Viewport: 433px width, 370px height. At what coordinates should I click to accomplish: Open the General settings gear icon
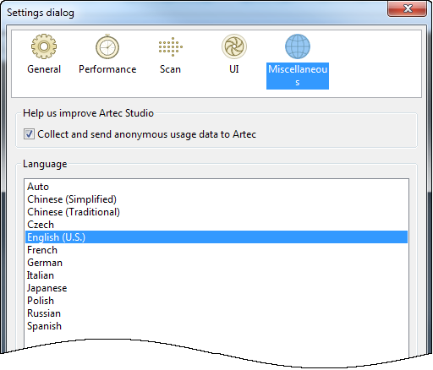(x=44, y=46)
